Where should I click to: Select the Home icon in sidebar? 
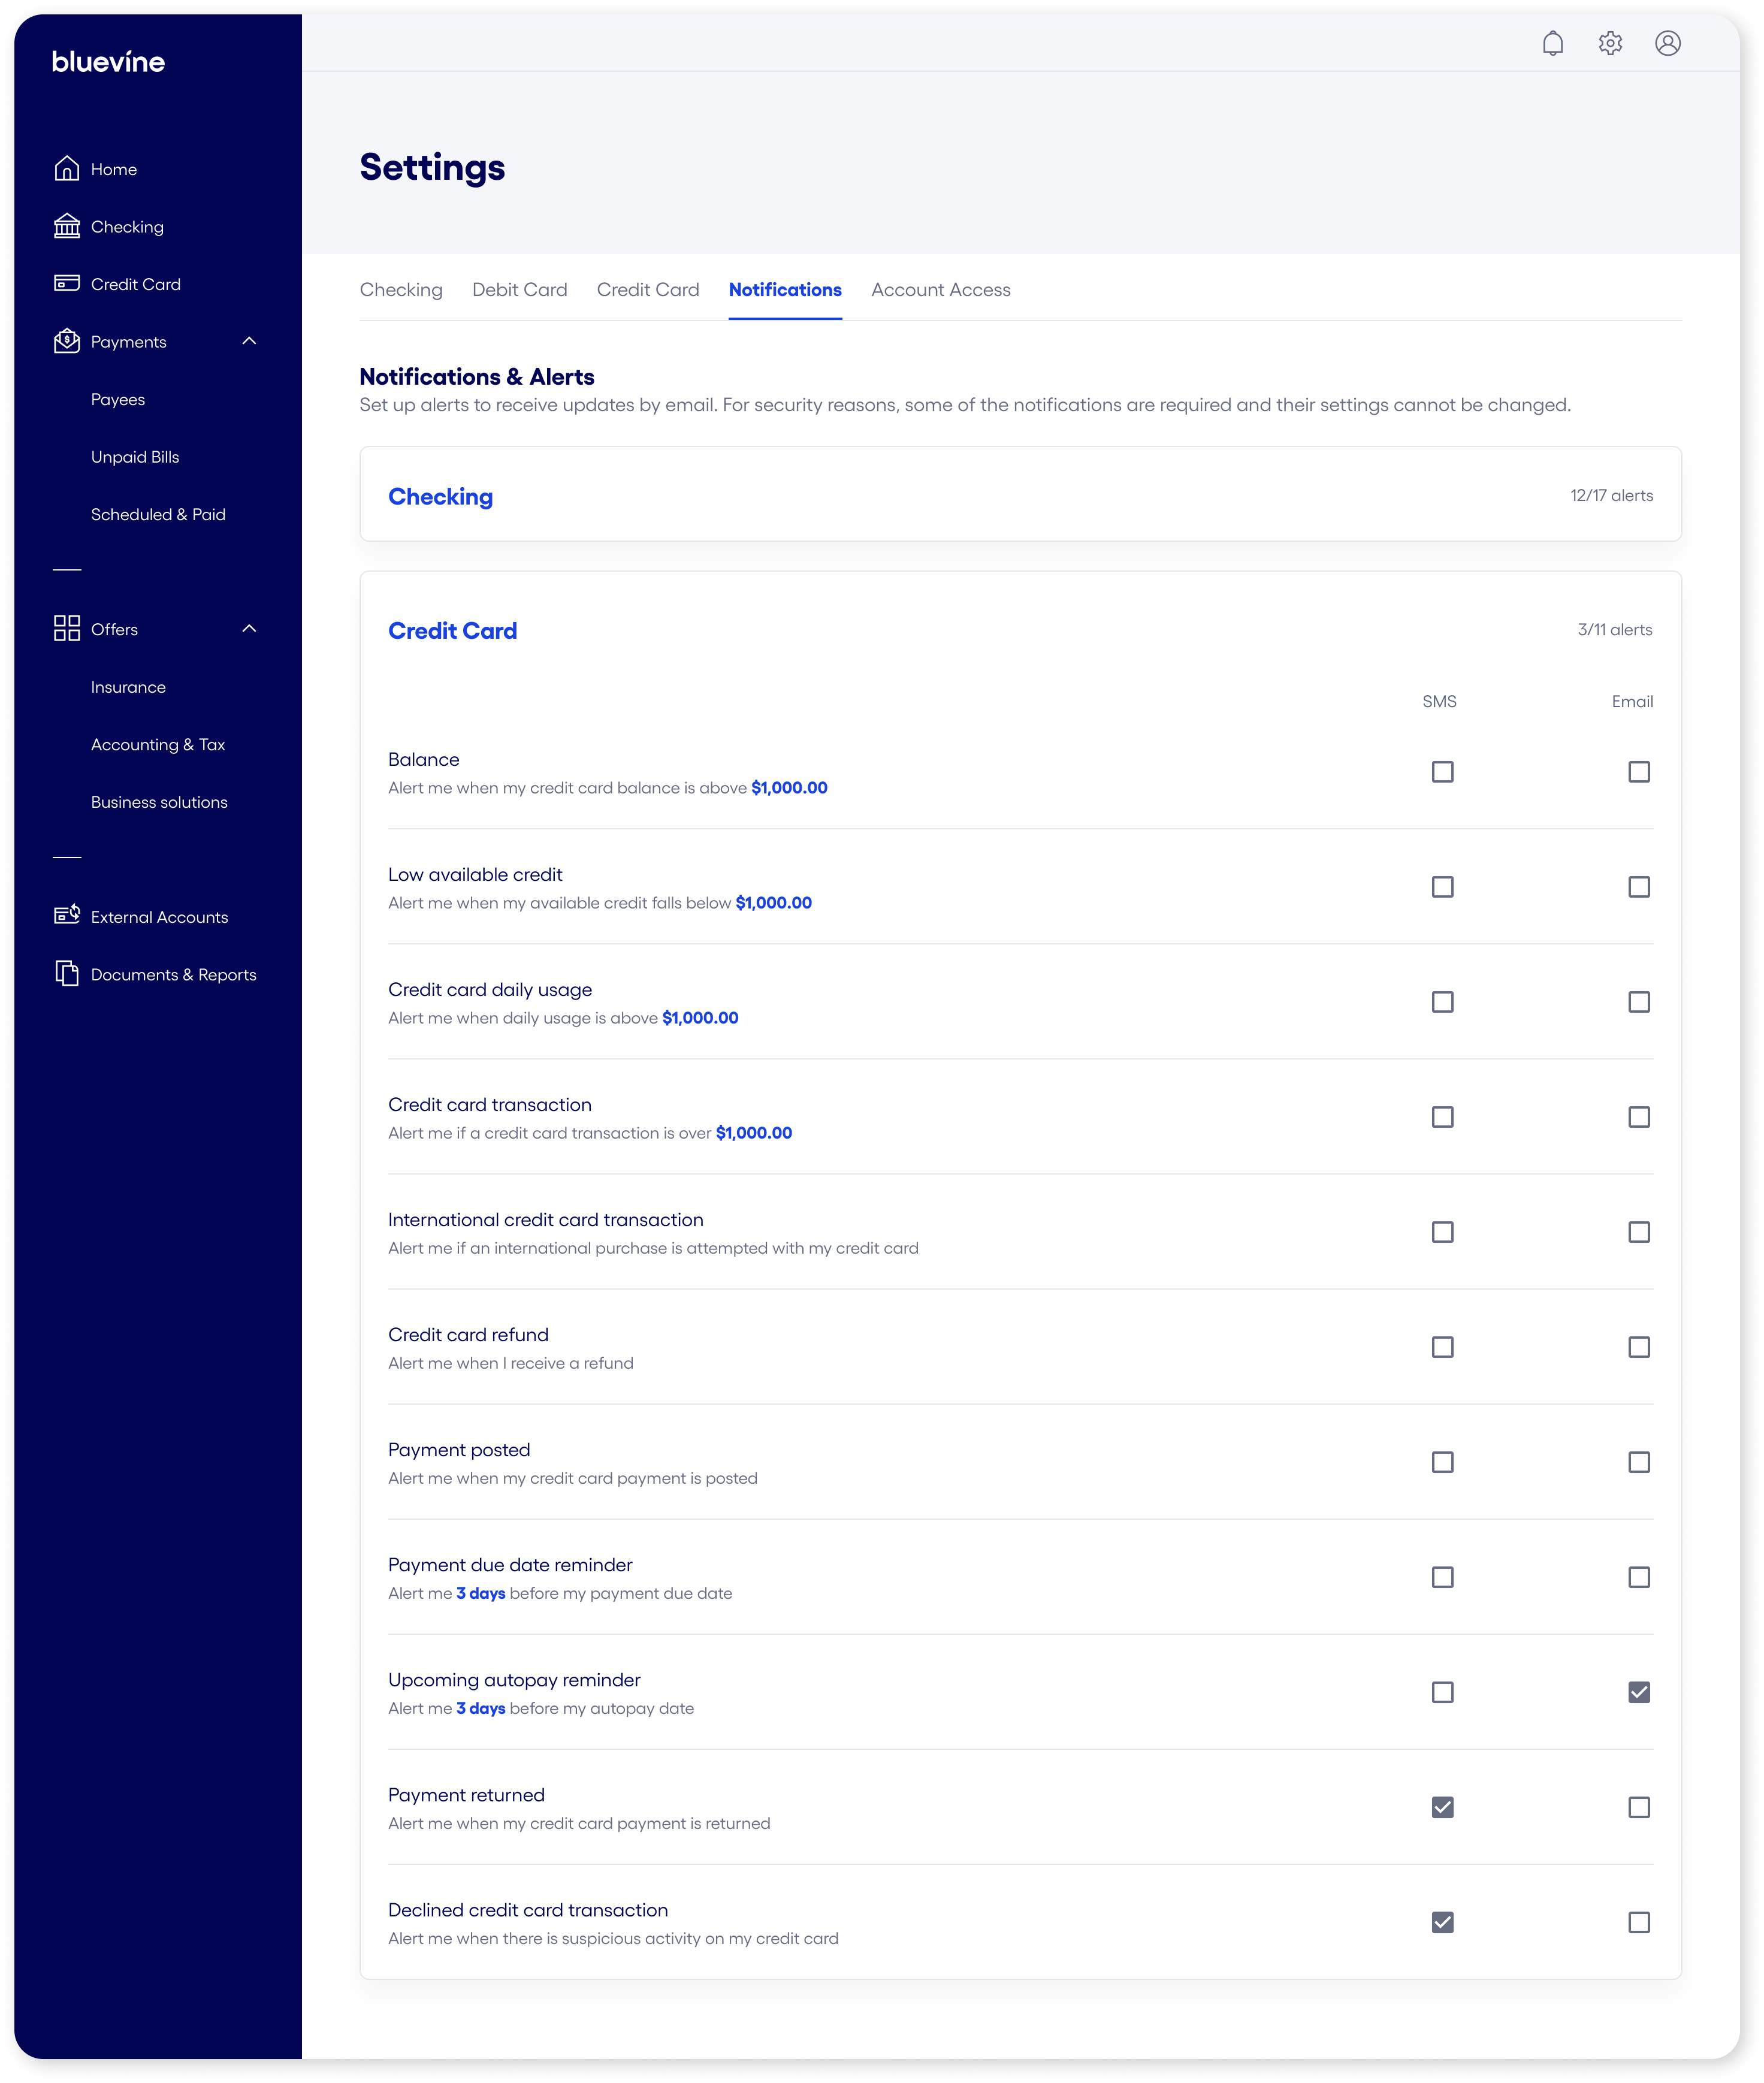pos(66,168)
